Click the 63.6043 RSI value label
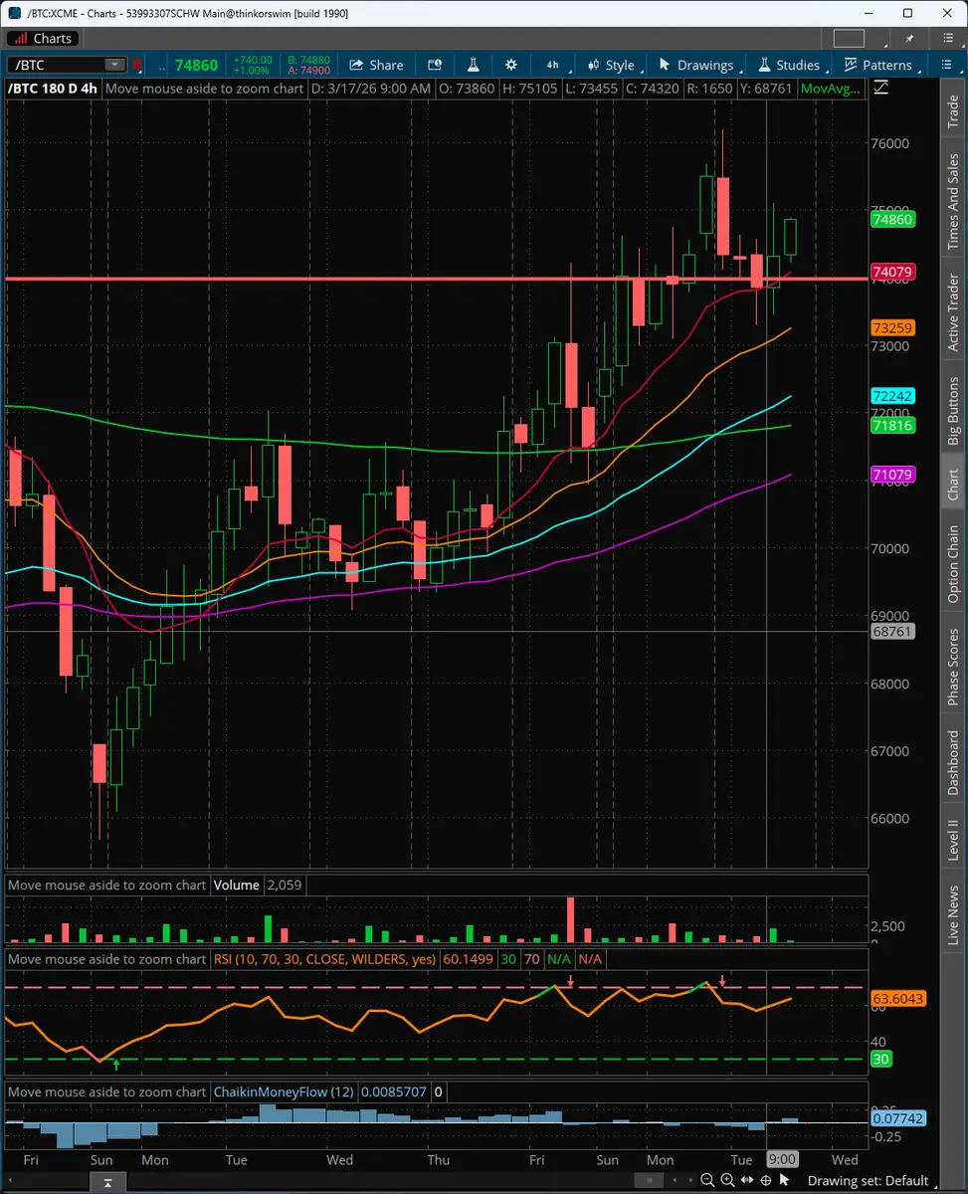Viewport: 968px width, 1194px height. click(898, 998)
